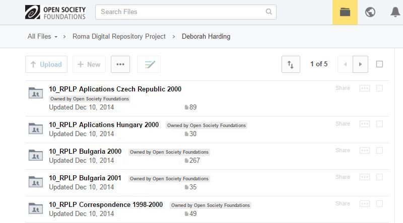The width and height of the screenshot is (403, 223).
Task: Toggle the select-all checkbox in toolbar
Action: (x=379, y=64)
